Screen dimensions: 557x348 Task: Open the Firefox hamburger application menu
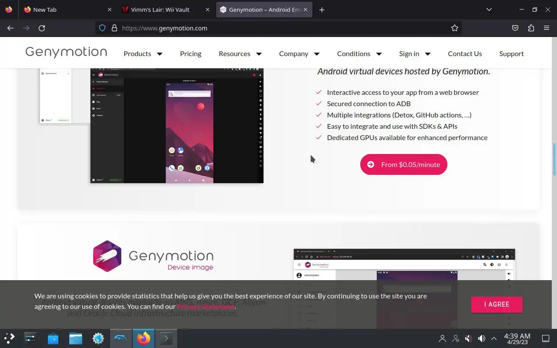point(547,28)
